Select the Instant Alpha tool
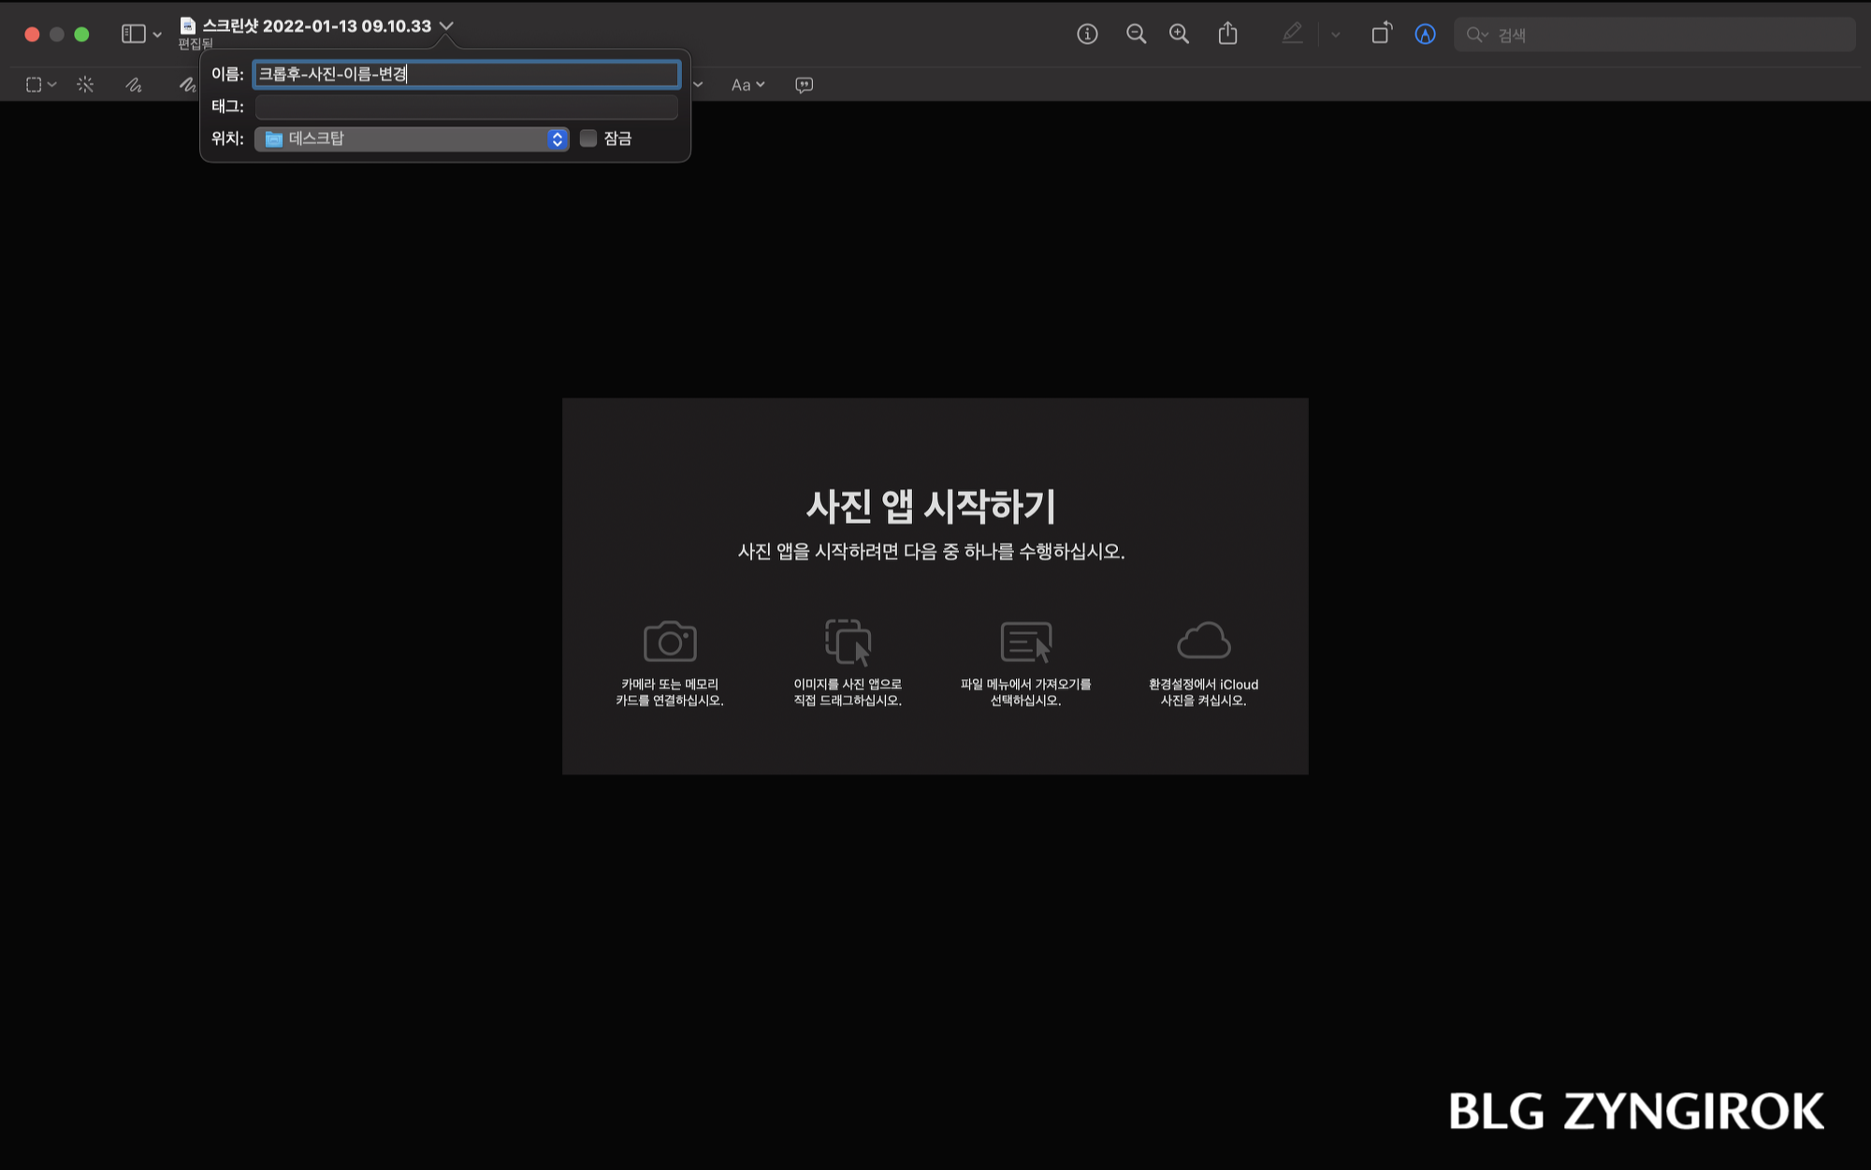 84,84
